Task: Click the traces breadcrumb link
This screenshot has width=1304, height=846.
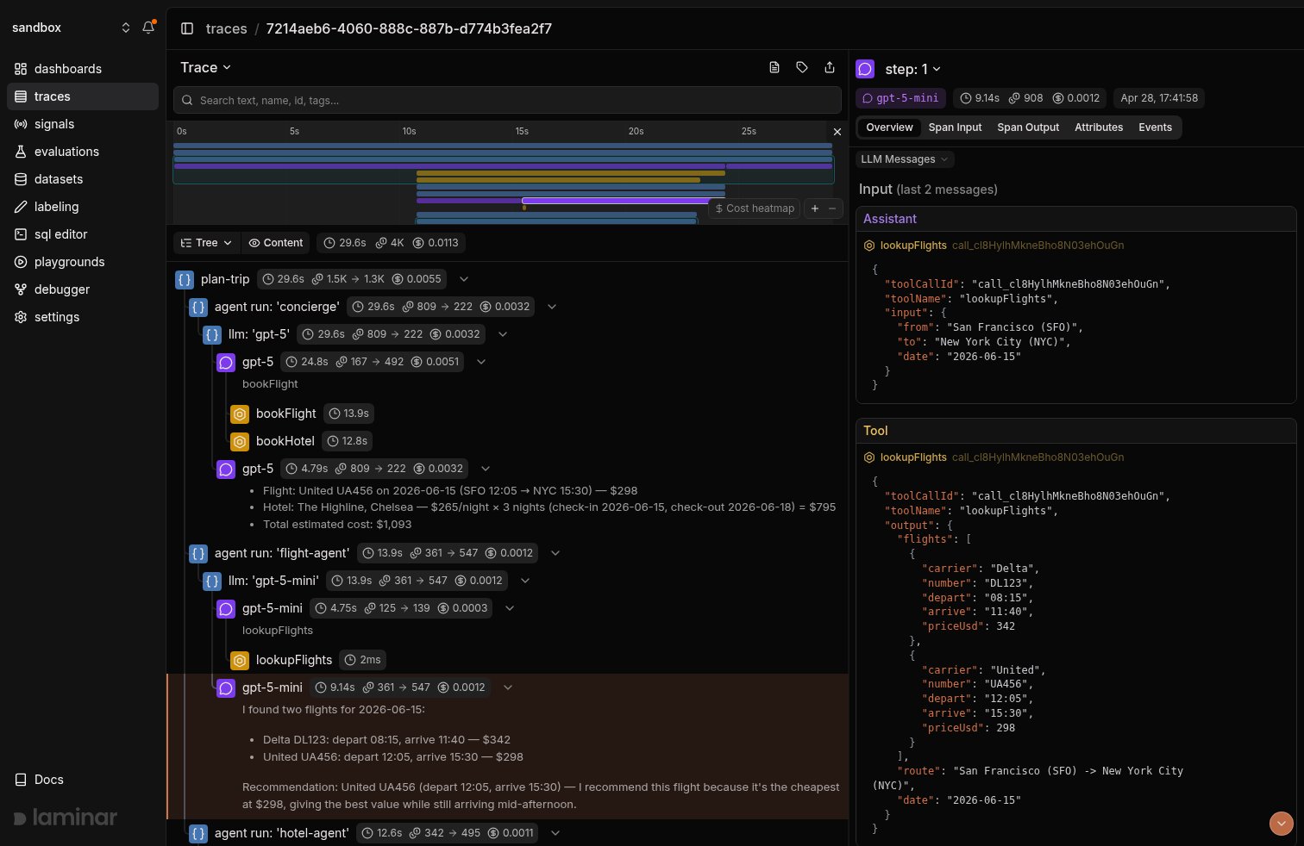Action: 226,28
